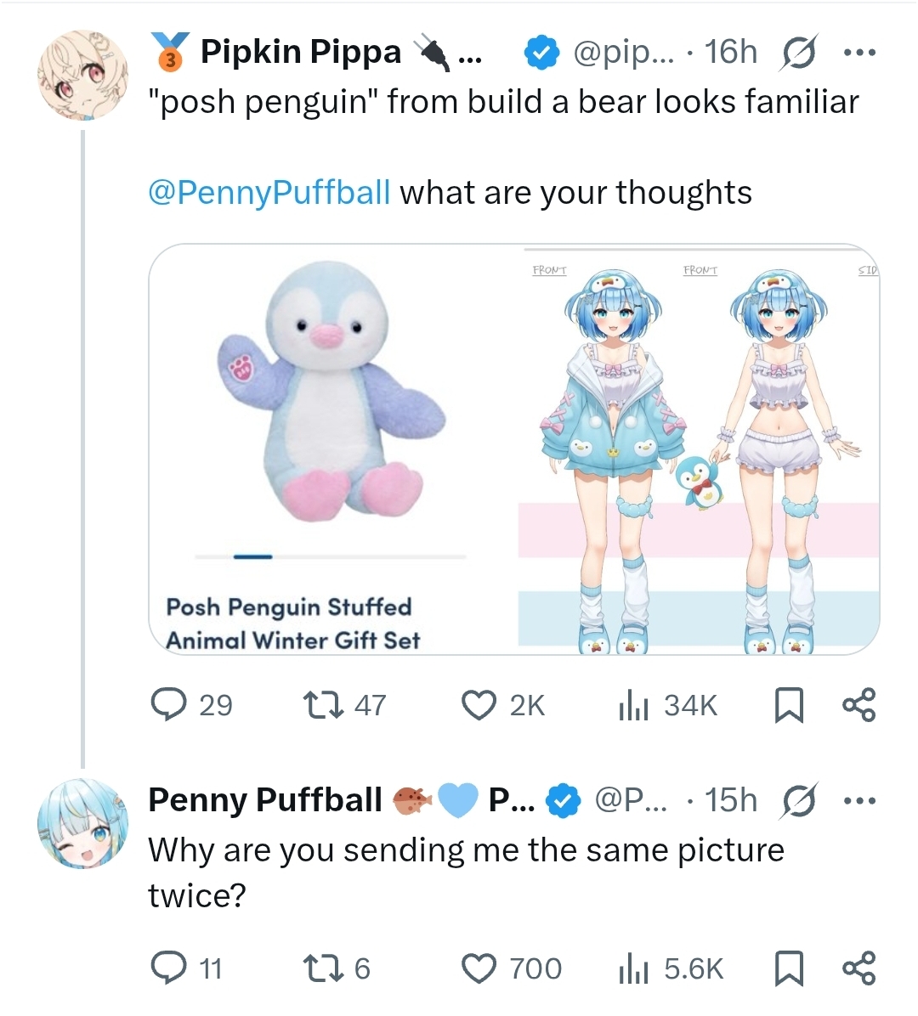The height and width of the screenshot is (1016, 918).
Task: Open Pipkin Pippa's profile name
Action: (x=300, y=53)
